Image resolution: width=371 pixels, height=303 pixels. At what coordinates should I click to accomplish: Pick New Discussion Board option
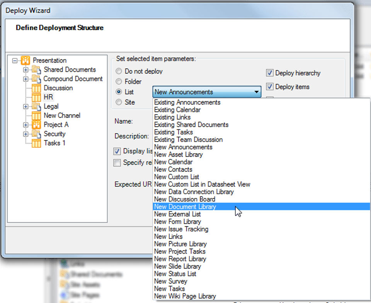[x=262, y=199]
